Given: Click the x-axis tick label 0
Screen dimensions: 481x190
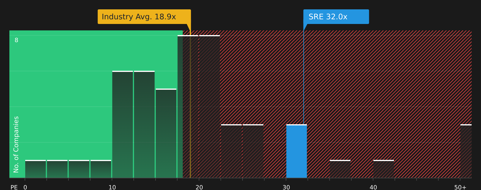Looking at the screenshot, I should coord(25,187).
